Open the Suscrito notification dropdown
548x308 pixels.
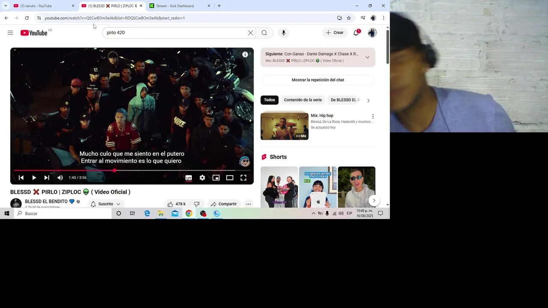coord(105,204)
